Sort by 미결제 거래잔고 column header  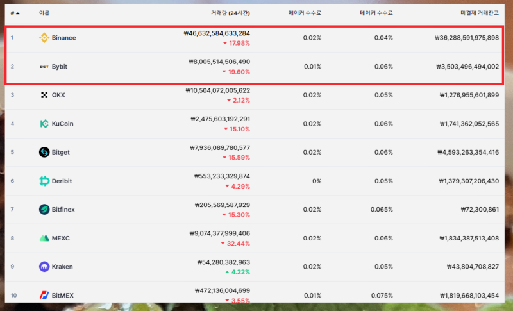(x=480, y=13)
